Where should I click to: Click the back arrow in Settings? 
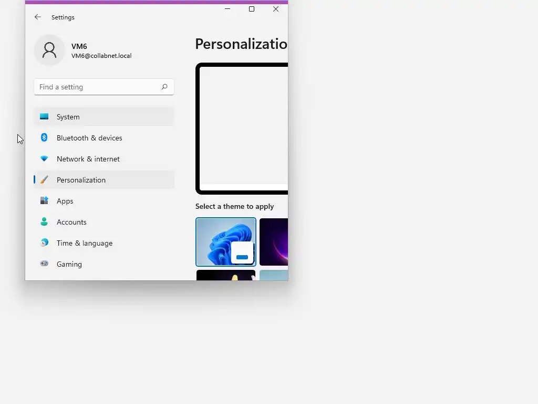click(x=38, y=17)
